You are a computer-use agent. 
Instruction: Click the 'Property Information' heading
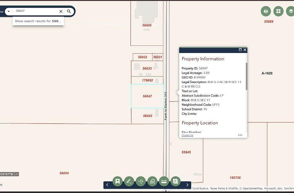[x=203, y=59]
